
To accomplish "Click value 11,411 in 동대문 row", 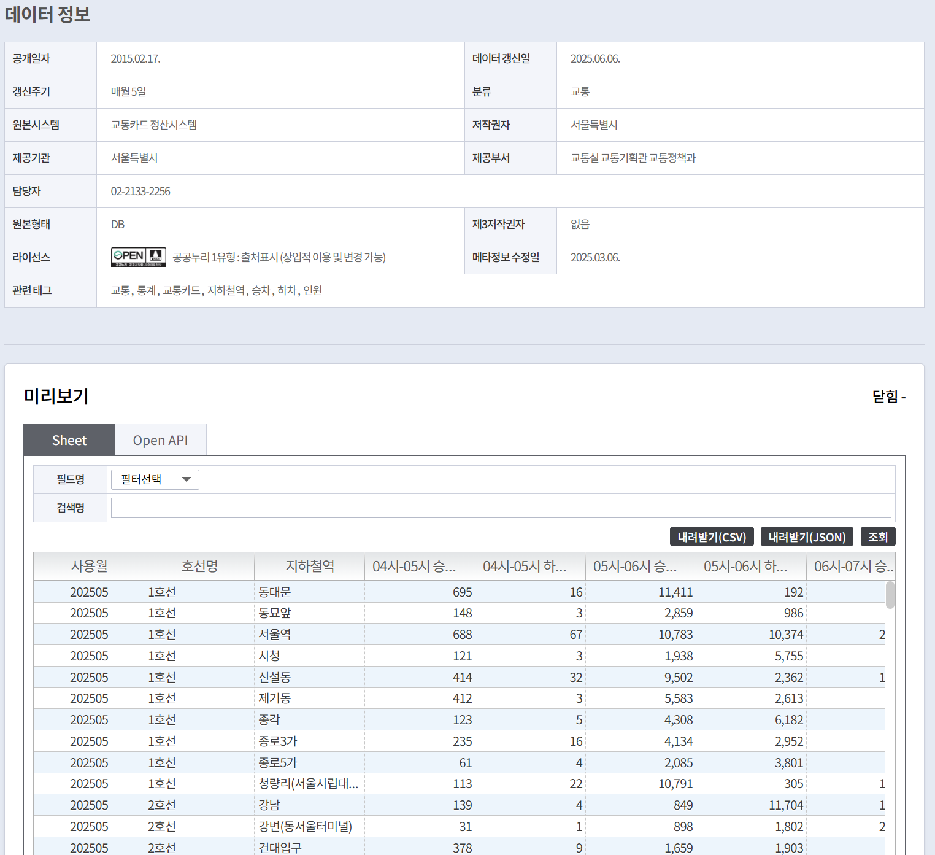I will [675, 592].
